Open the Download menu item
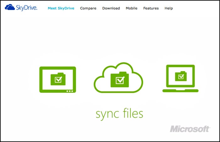 tap(111, 8)
